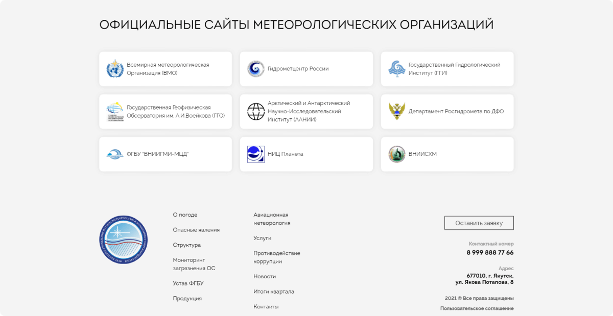Screen dimensions: 613x316
Task: Click the phone number 8 999 888 77 66
Action: pos(490,253)
